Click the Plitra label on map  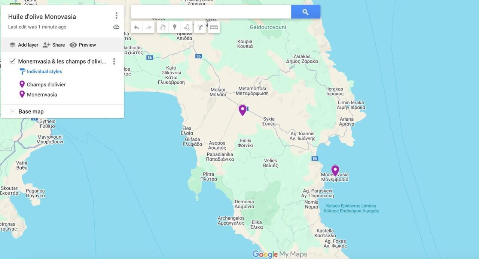point(208,177)
